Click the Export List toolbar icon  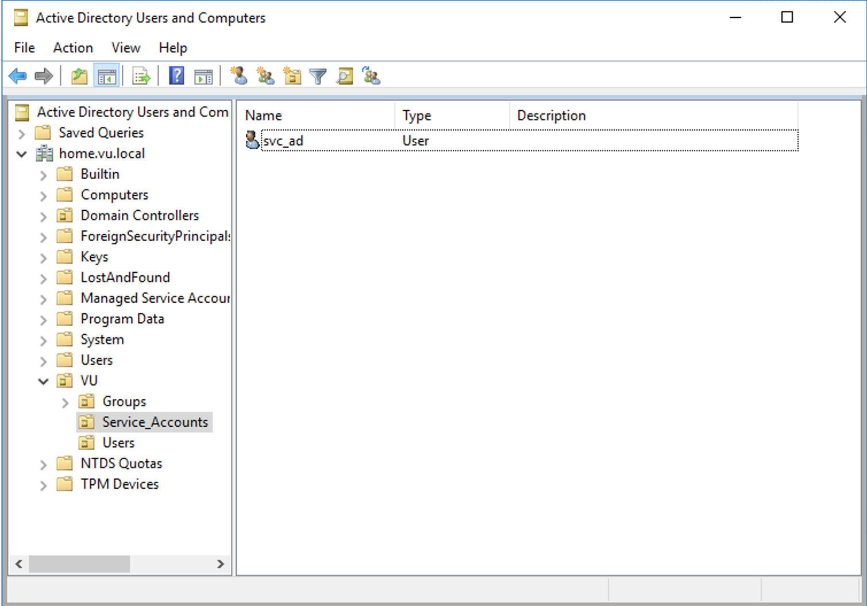(141, 76)
